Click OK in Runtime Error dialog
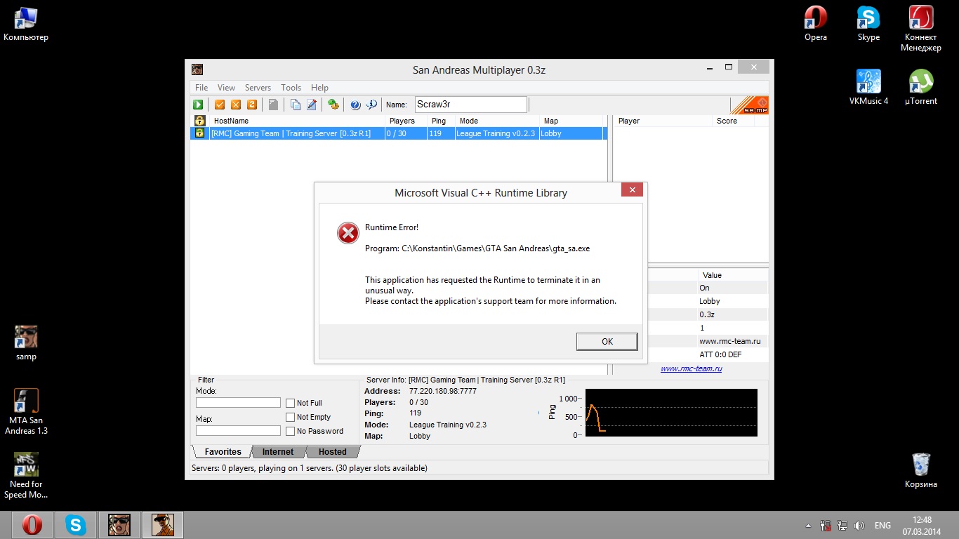 click(607, 341)
